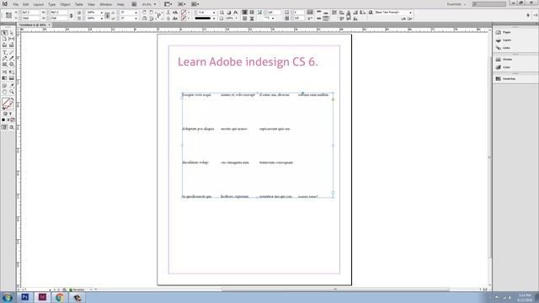Select the Type tool

pos(4,52)
